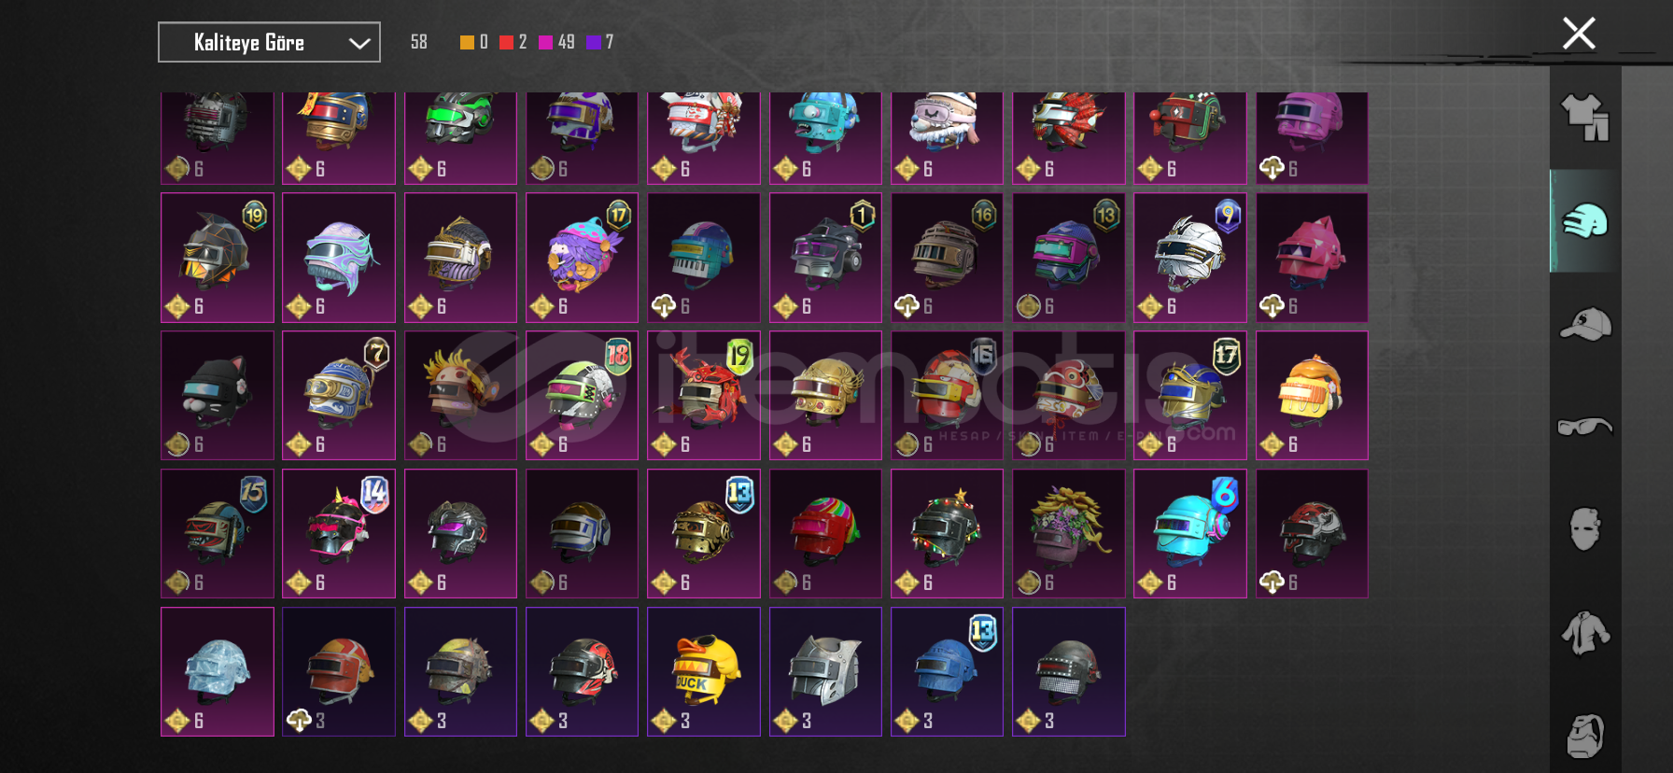The height and width of the screenshot is (773, 1673).
Task: Open the cap category with the hat icon
Action: pyautogui.click(x=1585, y=324)
